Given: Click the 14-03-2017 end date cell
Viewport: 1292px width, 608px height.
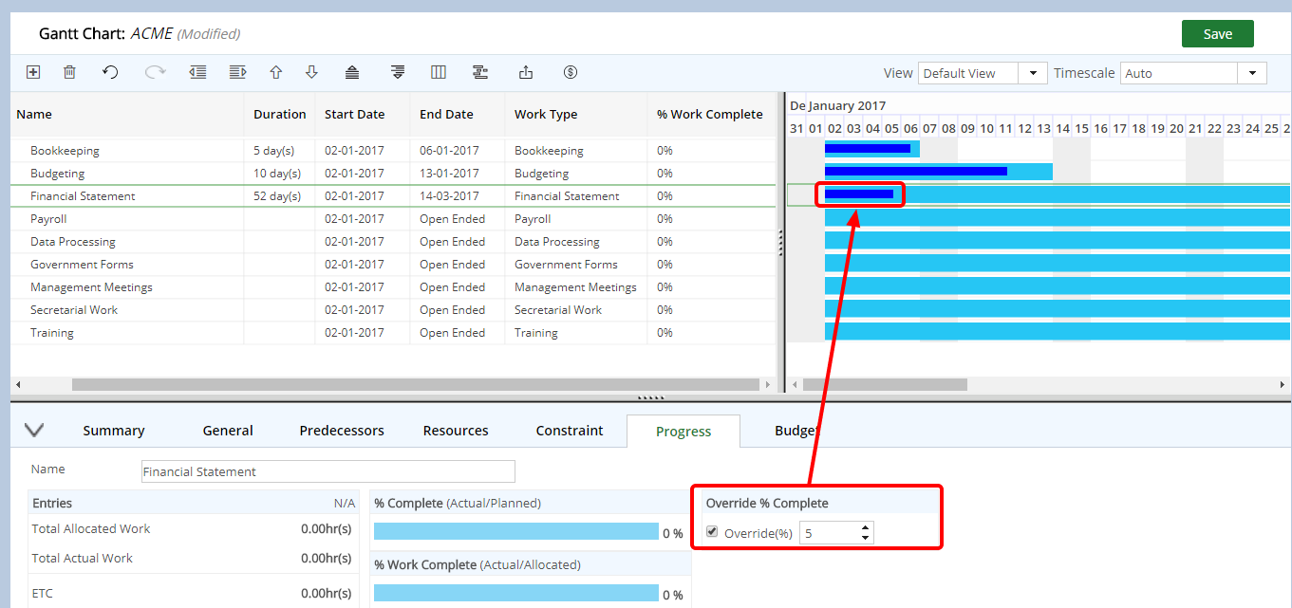Looking at the screenshot, I should pos(458,196).
